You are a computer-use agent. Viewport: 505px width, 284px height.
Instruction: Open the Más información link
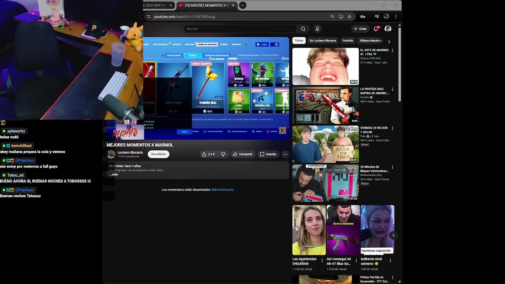pos(223,190)
